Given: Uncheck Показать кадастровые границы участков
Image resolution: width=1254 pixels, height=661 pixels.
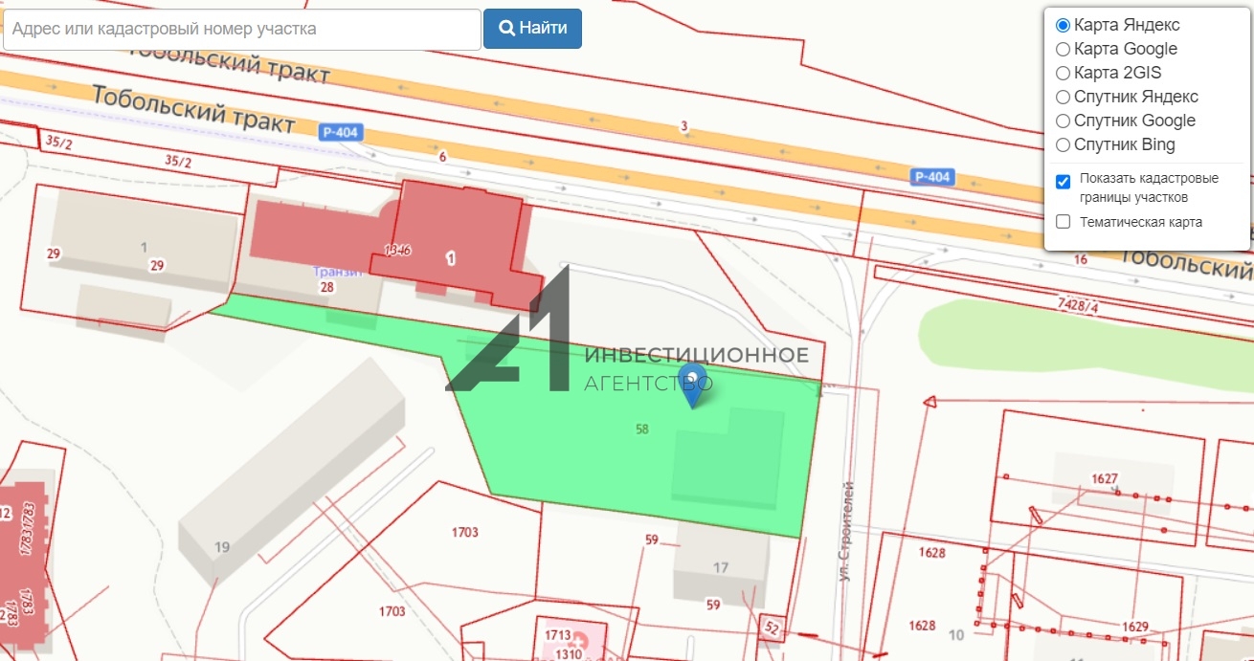Looking at the screenshot, I should 1063,182.
